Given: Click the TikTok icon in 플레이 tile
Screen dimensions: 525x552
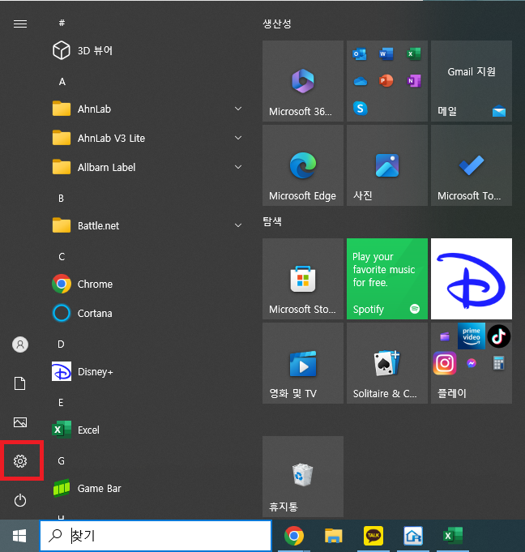Looking at the screenshot, I should 499,336.
